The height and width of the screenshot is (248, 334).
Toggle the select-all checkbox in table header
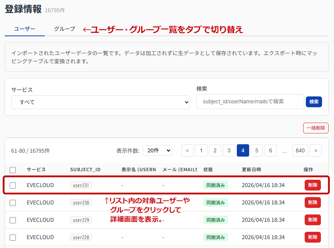point(13,170)
